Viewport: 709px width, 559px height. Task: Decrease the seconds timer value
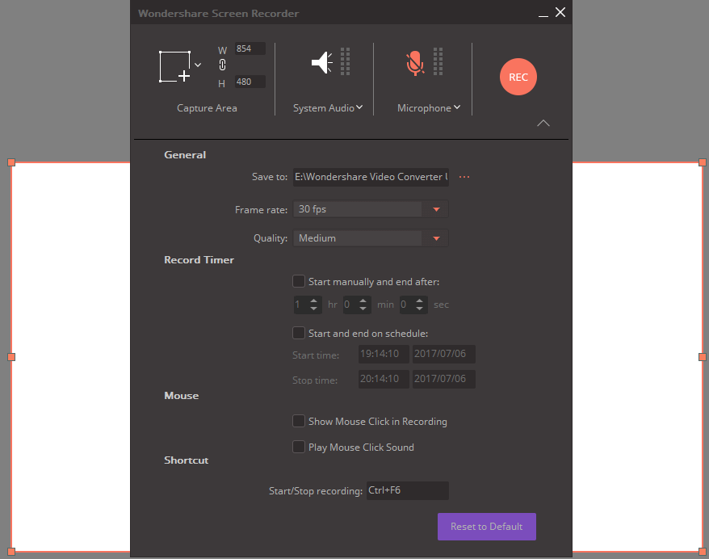tap(420, 309)
